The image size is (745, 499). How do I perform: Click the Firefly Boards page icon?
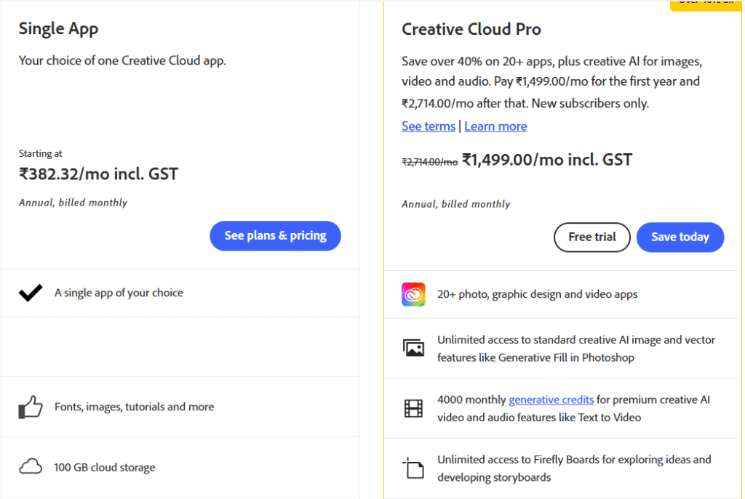413,468
